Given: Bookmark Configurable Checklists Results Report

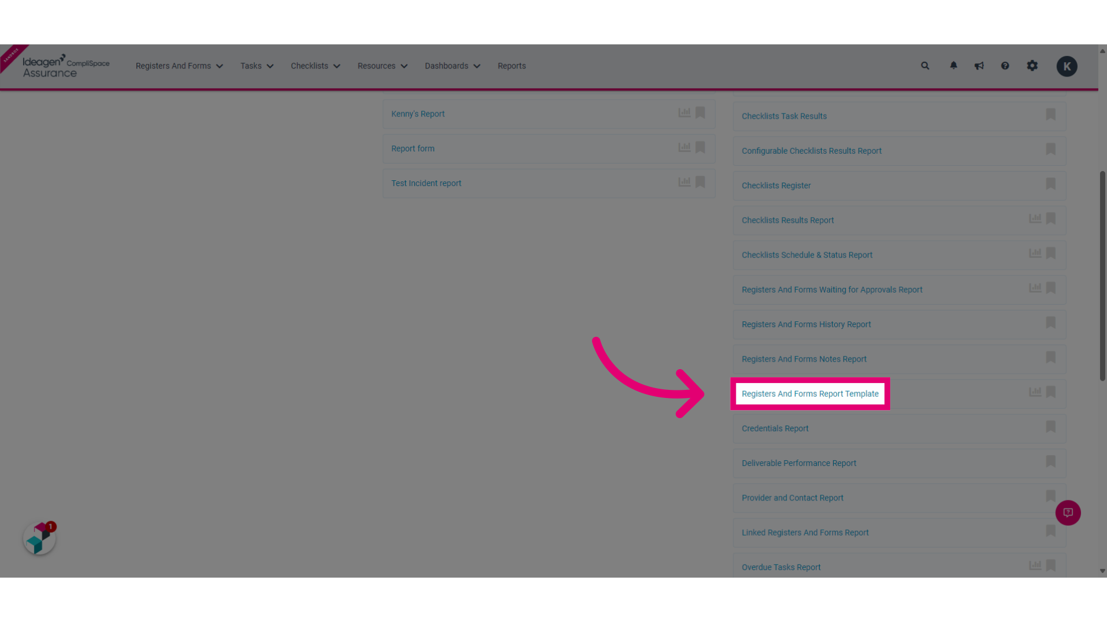Looking at the screenshot, I should point(1050,149).
